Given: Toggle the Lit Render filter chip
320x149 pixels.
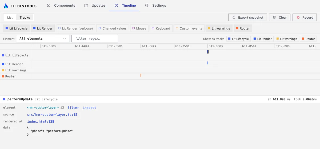Looking at the screenshot, I should click(x=43, y=28).
